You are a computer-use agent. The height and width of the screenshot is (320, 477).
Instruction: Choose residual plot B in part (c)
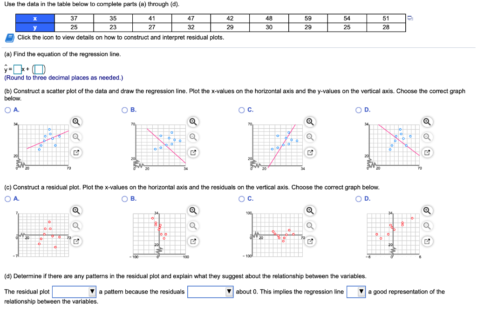coord(124,199)
